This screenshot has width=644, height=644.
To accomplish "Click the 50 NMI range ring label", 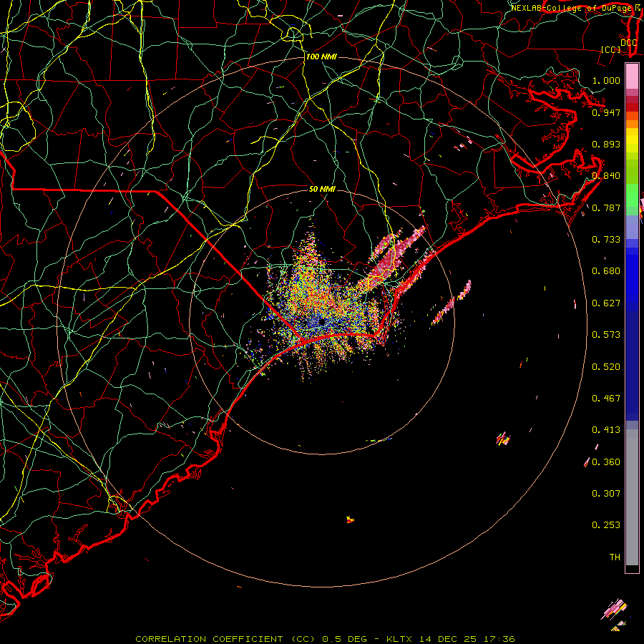I will [x=322, y=189].
